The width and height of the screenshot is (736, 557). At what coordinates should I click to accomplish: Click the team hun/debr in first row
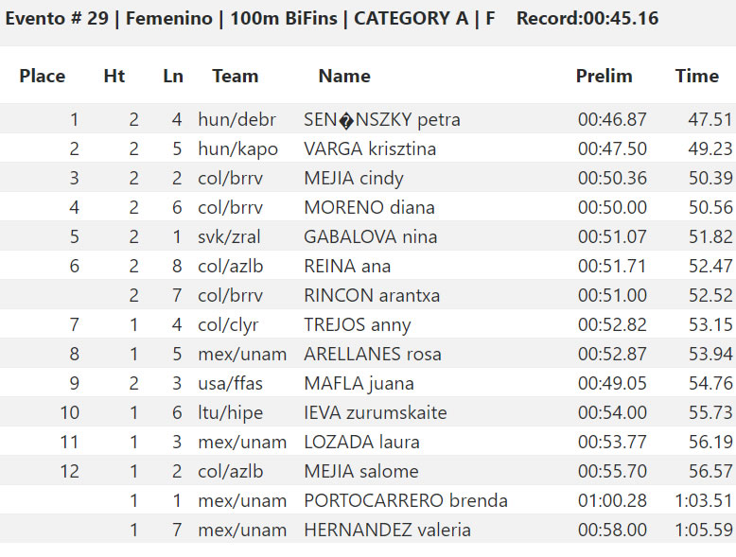(x=237, y=120)
